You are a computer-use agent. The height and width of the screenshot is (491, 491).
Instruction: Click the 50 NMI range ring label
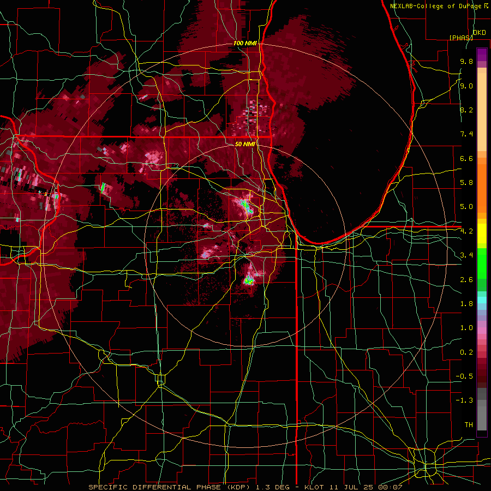(245, 144)
